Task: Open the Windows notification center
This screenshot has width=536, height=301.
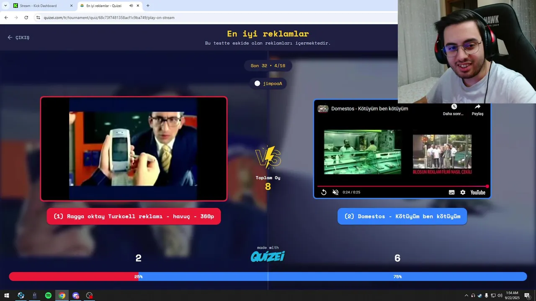Action: (x=527, y=296)
